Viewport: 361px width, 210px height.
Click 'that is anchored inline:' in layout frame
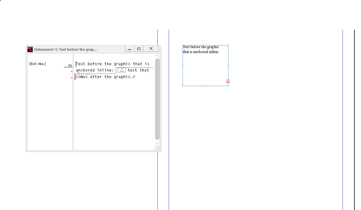(201, 52)
